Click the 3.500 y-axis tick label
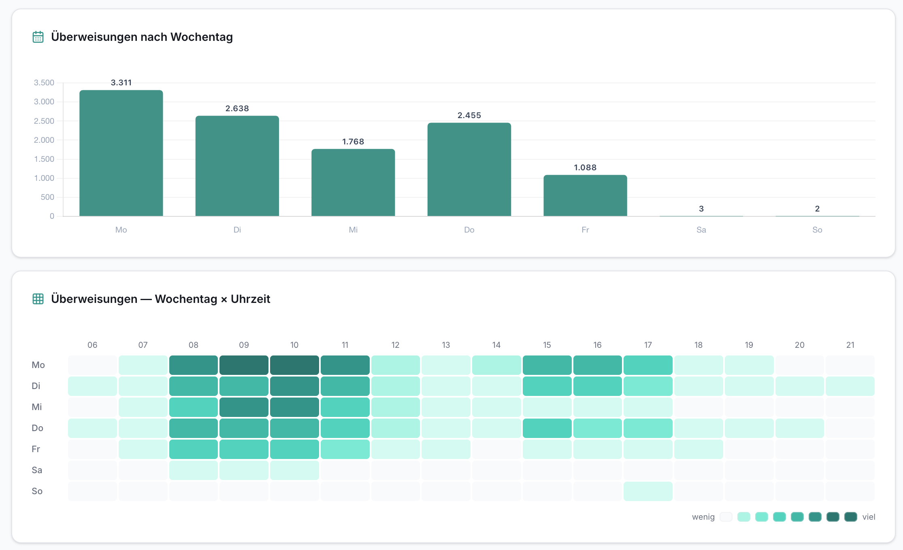Image resolution: width=903 pixels, height=550 pixels. (44, 82)
